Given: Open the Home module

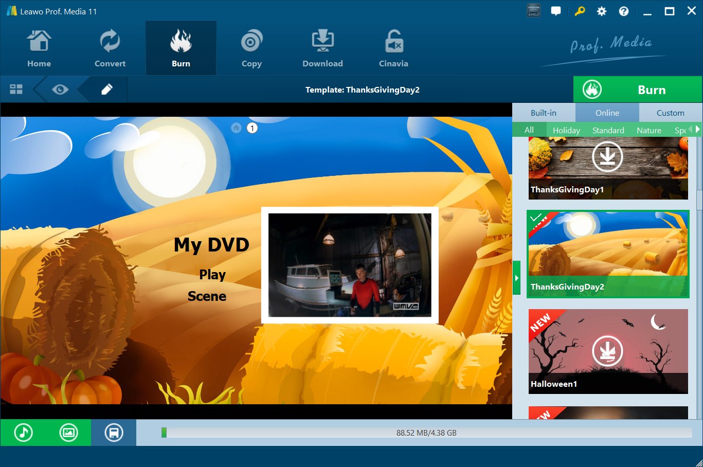Looking at the screenshot, I should pos(39,49).
